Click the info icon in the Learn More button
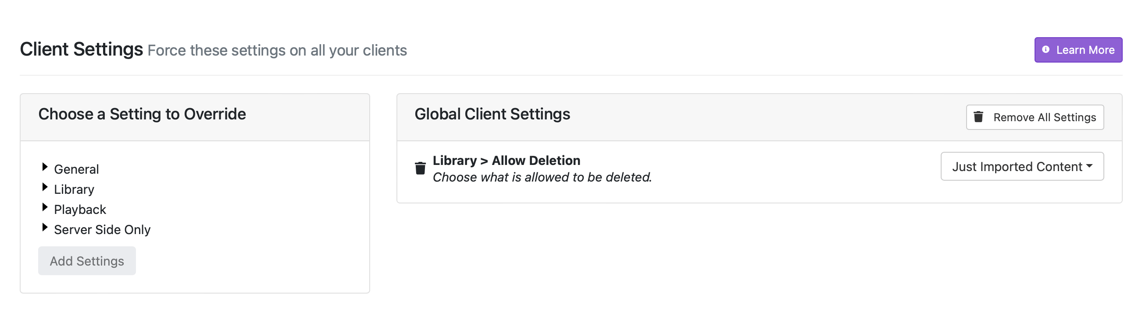Viewport: 1142px width, 315px height. [x=1046, y=50]
